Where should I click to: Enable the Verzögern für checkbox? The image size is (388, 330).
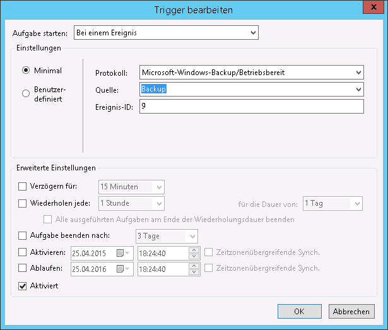[x=23, y=187]
